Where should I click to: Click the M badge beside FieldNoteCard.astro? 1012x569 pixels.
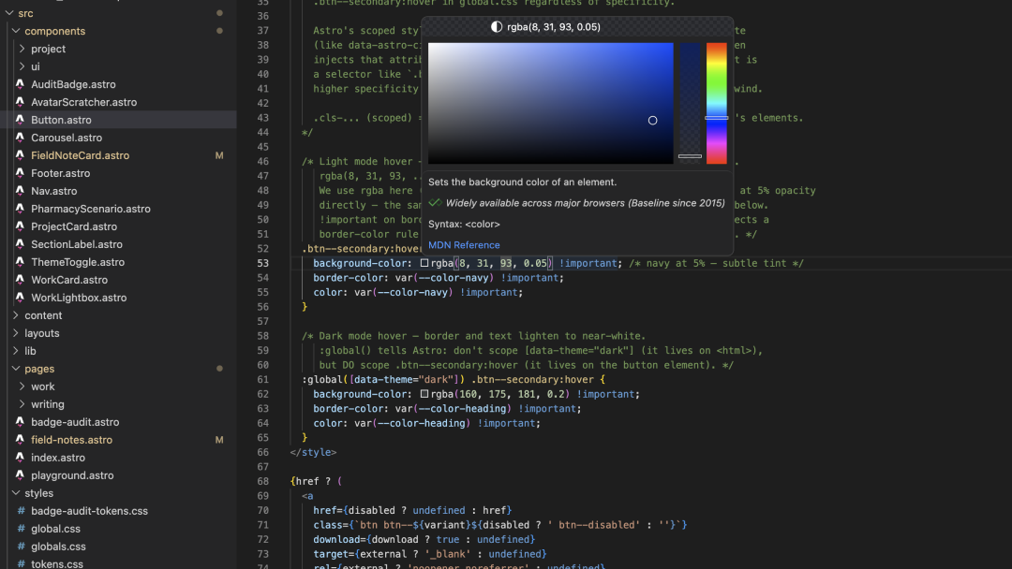coord(219,155)
